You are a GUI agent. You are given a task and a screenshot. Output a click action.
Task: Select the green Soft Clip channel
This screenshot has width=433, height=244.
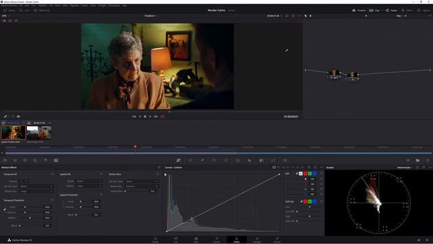[x=310, y=201]
